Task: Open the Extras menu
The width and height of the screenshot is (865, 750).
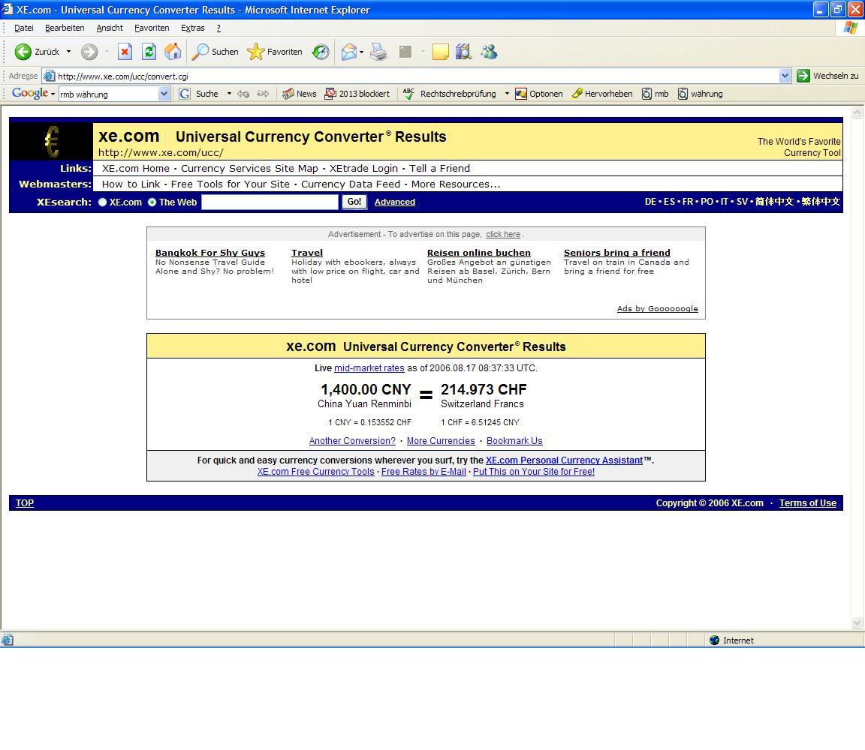Action: (192, 28)
